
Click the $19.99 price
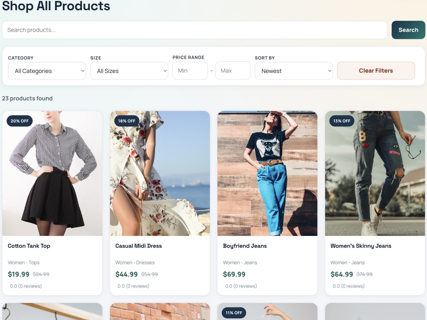pyautogui.click(x=18, y=274)
